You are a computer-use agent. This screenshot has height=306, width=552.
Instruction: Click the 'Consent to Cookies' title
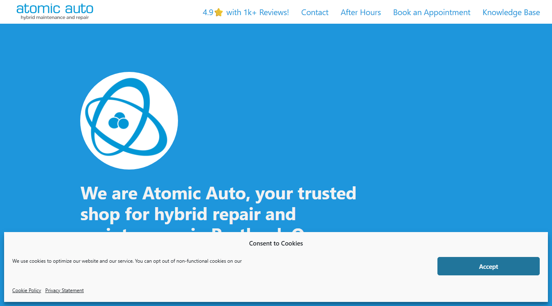pos(276,243)
